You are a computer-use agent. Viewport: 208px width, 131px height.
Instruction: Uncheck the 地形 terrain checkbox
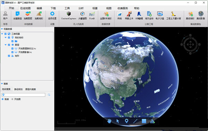click(9, 56)
